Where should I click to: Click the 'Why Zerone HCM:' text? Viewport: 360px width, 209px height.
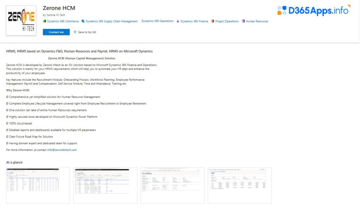pyautogui.click(x=18, y=90)
